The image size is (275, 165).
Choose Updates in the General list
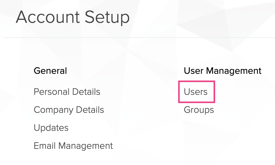point(51,128)
